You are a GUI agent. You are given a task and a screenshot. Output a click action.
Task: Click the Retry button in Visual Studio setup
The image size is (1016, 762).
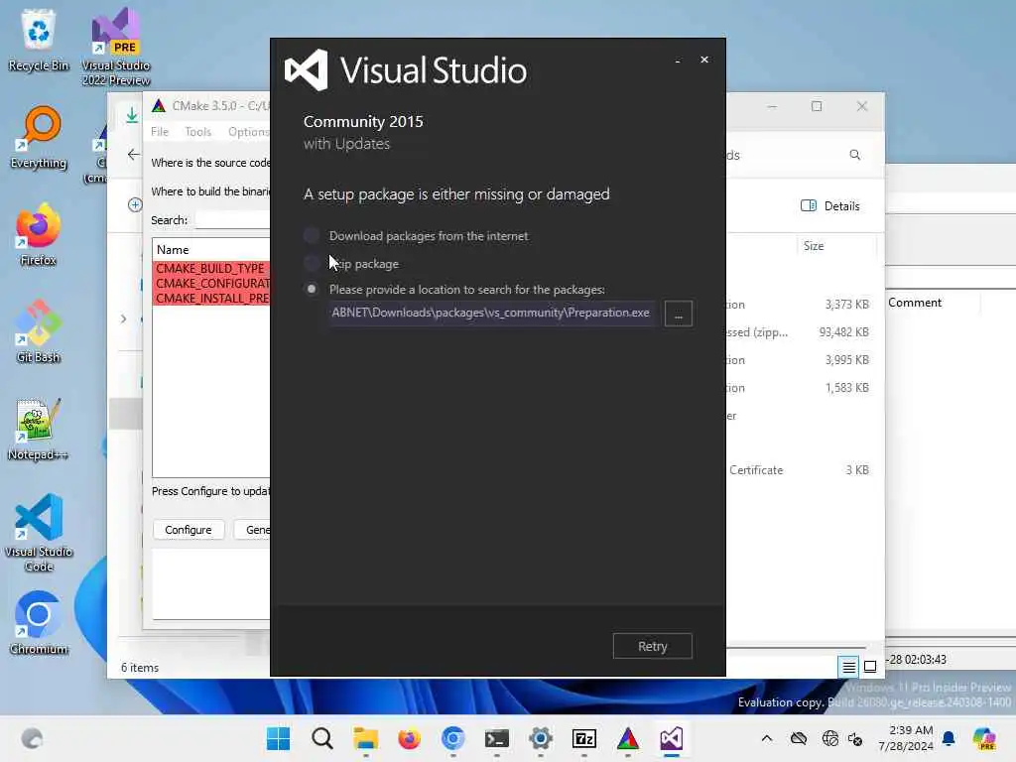pyautogui.click(x=653, y=646)
